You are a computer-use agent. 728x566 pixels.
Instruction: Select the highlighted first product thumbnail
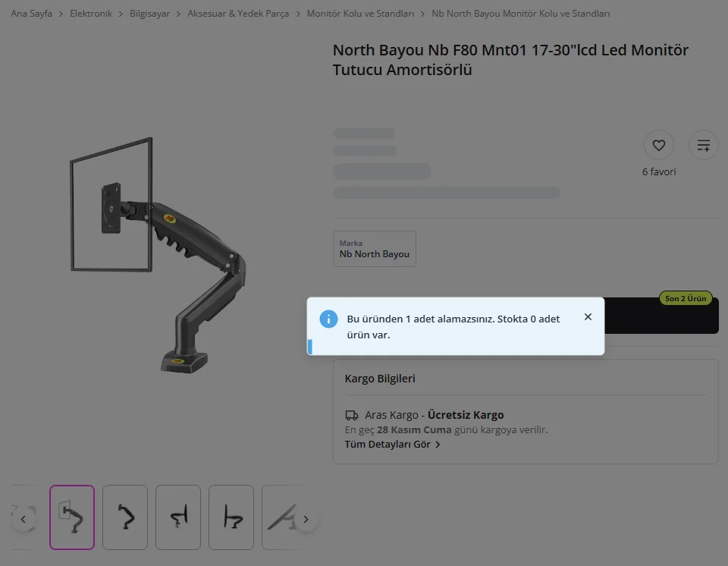[x=72, y=517]
